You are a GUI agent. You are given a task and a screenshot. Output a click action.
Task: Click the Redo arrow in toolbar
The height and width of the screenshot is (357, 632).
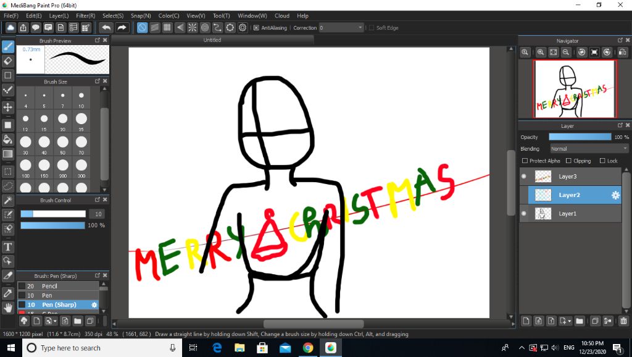122,27
